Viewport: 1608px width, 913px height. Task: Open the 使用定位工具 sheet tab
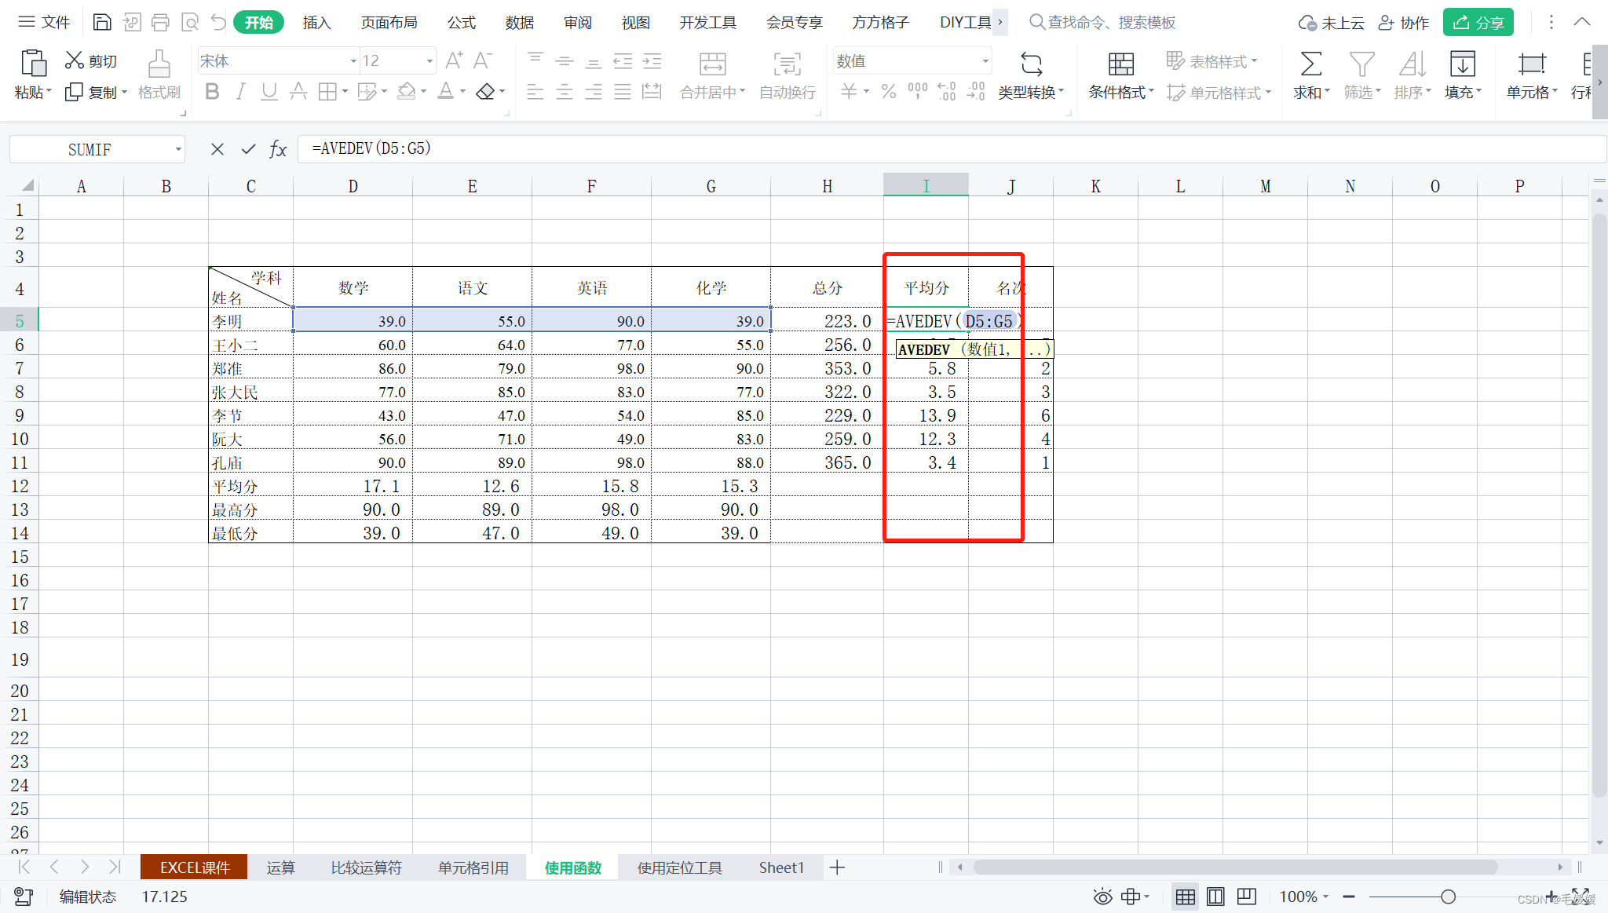pyautogui.click(x=679, y=867)
